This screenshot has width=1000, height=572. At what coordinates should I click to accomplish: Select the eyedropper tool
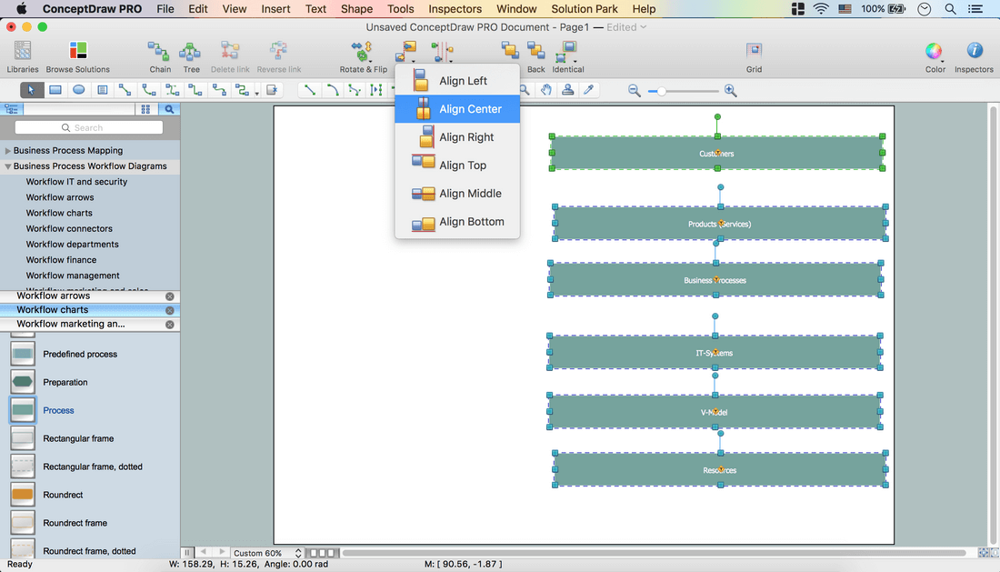click(589, 90)
